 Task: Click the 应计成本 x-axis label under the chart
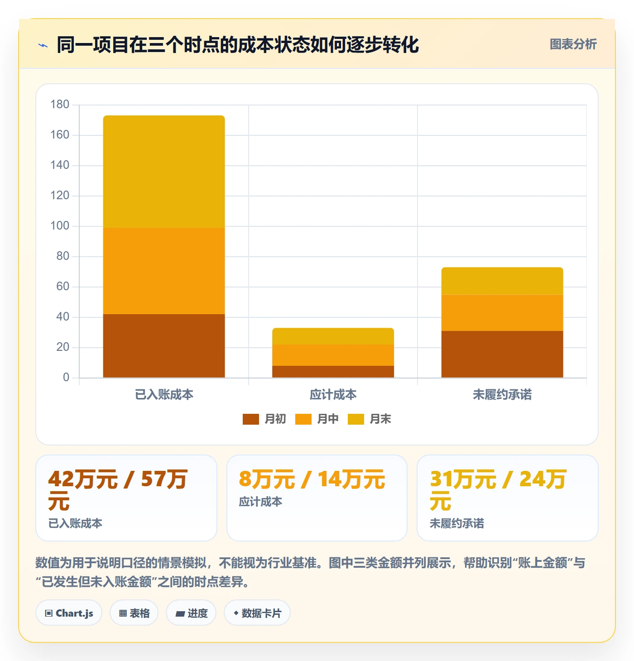[333, 395]
